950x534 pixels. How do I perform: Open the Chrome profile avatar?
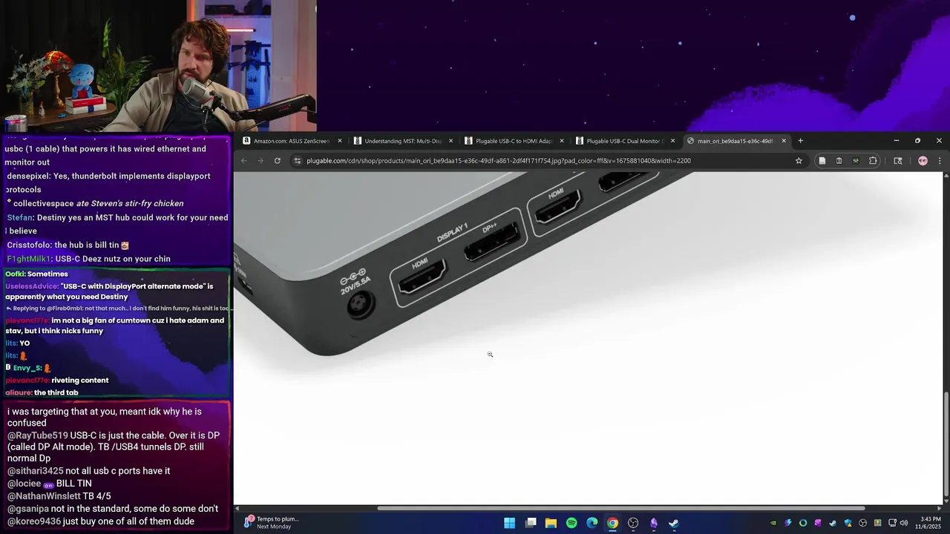923,160
